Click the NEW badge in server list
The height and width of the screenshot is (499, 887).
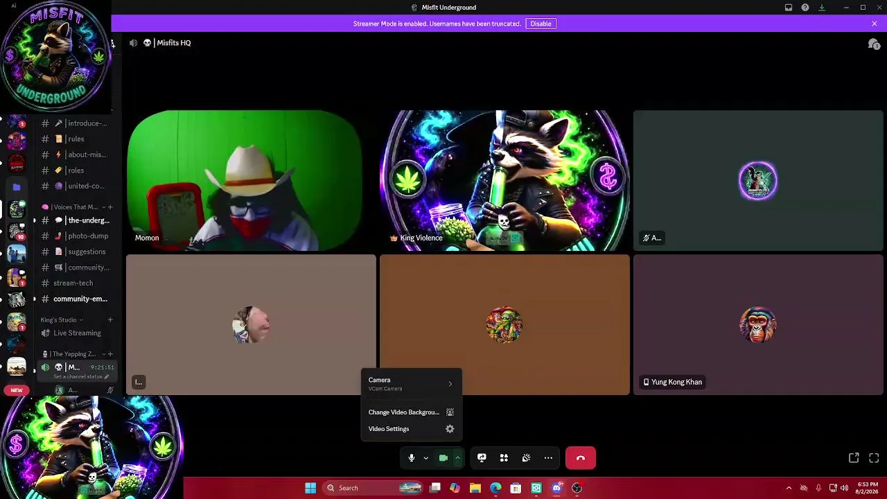click(x=17, y=390)
